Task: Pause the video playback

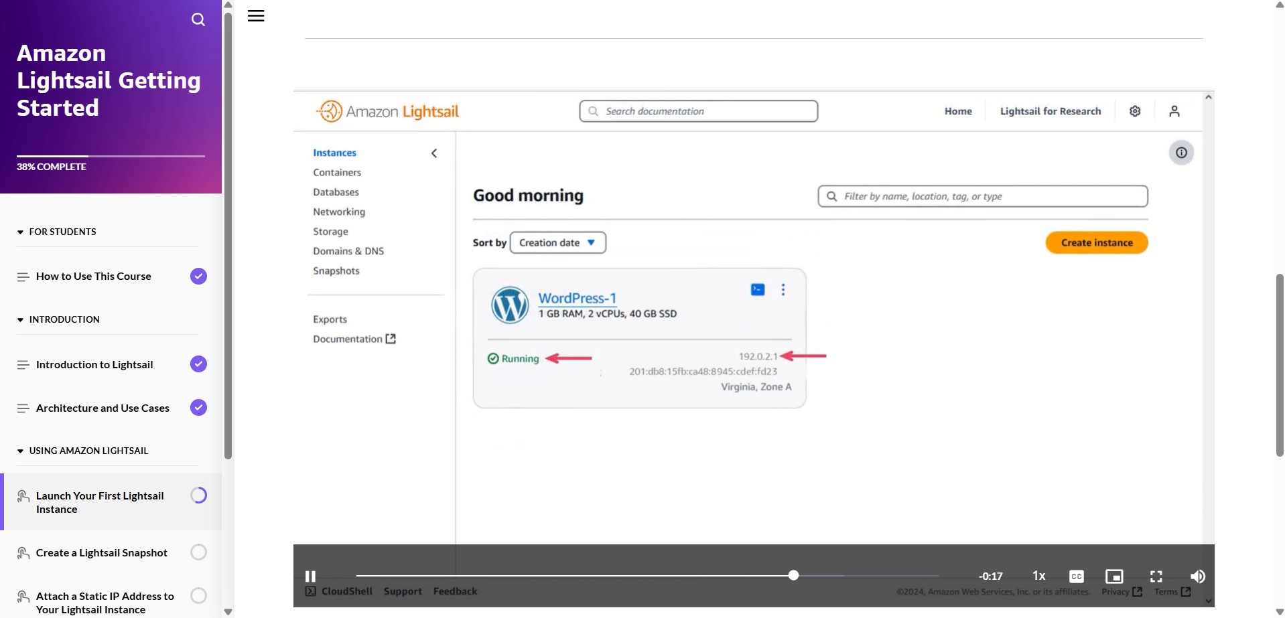Action: (x=310, y=576)
